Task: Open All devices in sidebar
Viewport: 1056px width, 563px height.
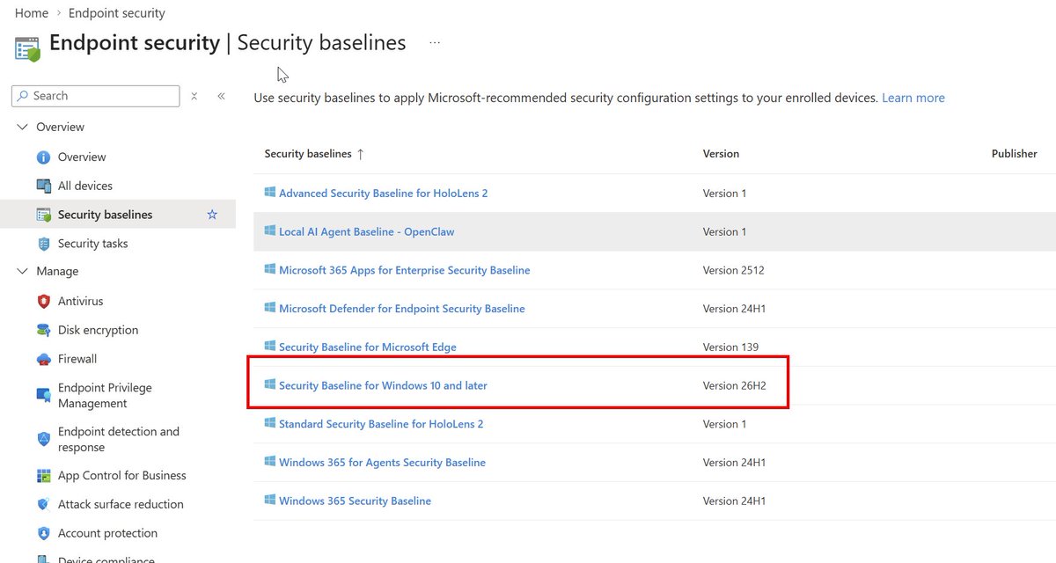Action: [85, 186]
